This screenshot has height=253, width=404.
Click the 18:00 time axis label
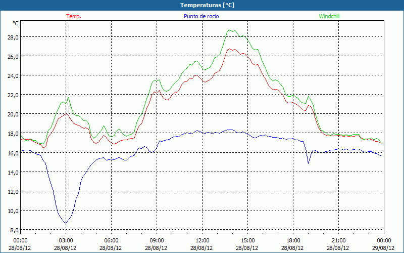[293, 241]
